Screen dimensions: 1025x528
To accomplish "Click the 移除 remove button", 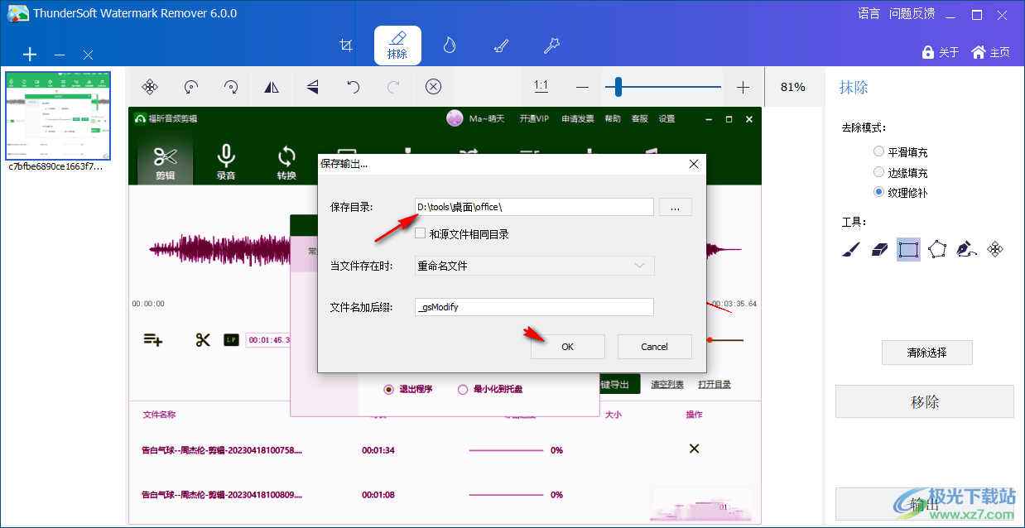I will coord(925,401).
